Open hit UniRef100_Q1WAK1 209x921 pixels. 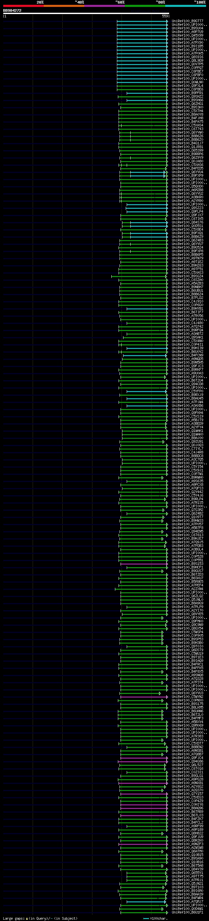click(x=187, y=431)
